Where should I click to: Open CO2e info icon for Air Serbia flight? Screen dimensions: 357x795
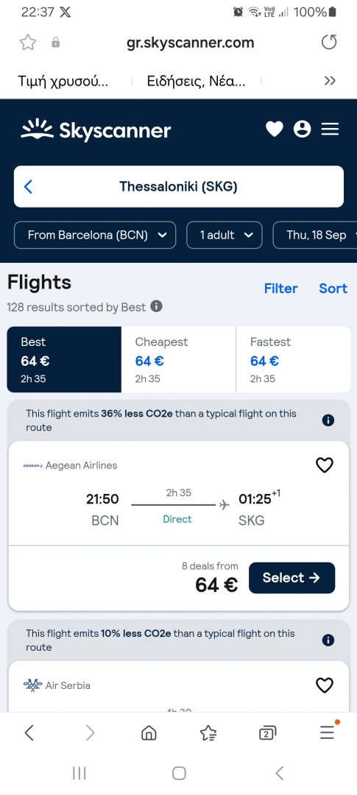tap(328, 640)
